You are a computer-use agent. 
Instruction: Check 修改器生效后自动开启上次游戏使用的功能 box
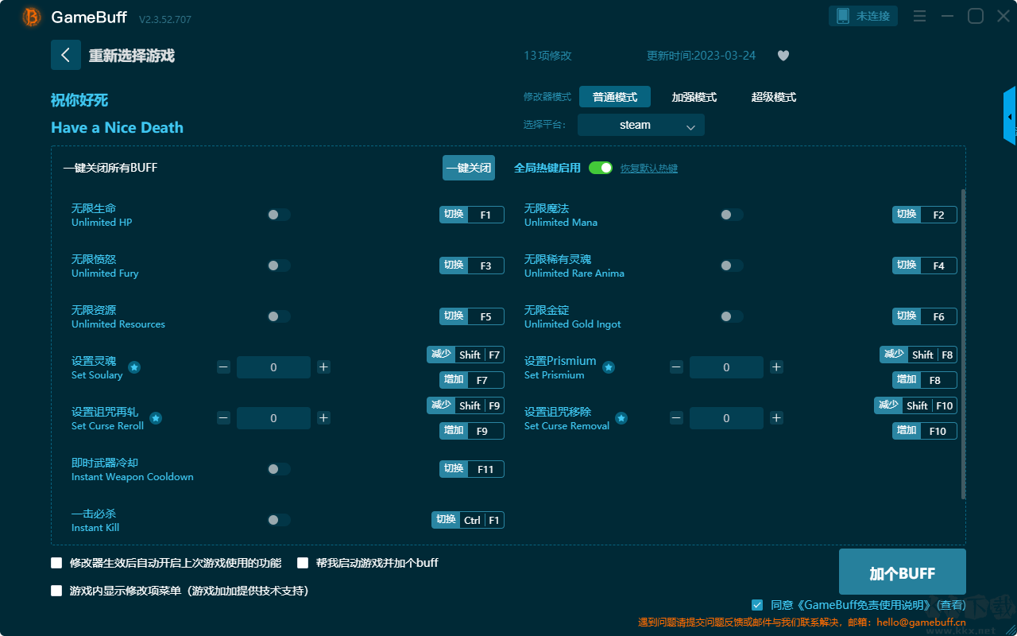click(56, 563)
